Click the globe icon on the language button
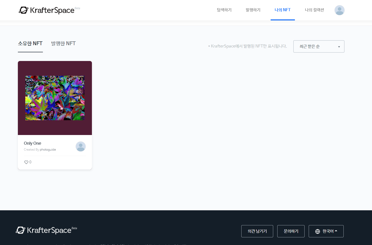 (317, 231)
